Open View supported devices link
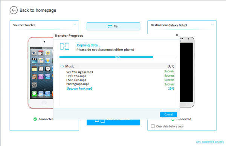This screenshot has height=146, width=226. coord(209,142)
